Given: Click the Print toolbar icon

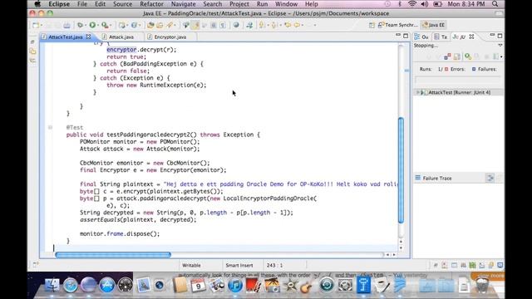Looking at the screenshot, I should pyautogui.click(x=66, y=25).
